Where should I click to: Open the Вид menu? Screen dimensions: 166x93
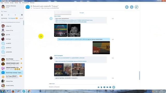coord(20,3)
